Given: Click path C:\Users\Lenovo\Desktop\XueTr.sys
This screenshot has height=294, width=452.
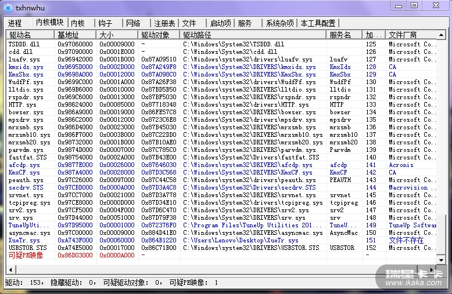Looking at the screenshot, I should point(241,240).
